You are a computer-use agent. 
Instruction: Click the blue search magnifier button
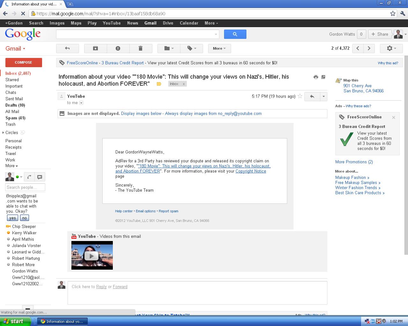pyautogui.click(x=235, y=34)
